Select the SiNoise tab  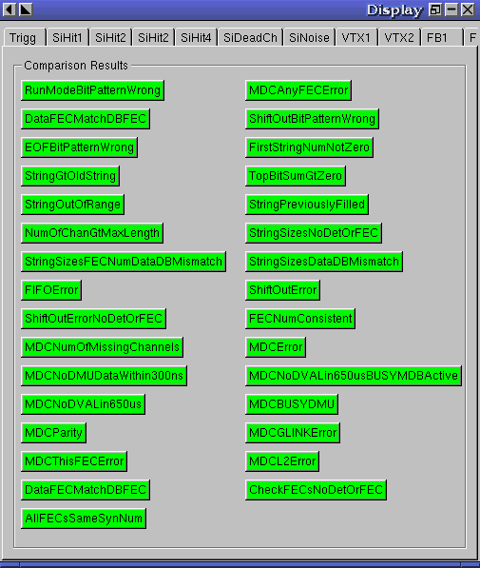310,38
